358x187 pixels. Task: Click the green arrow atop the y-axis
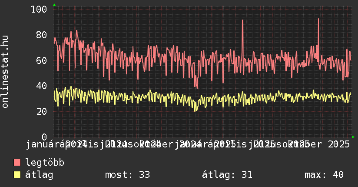click(54, 5)
